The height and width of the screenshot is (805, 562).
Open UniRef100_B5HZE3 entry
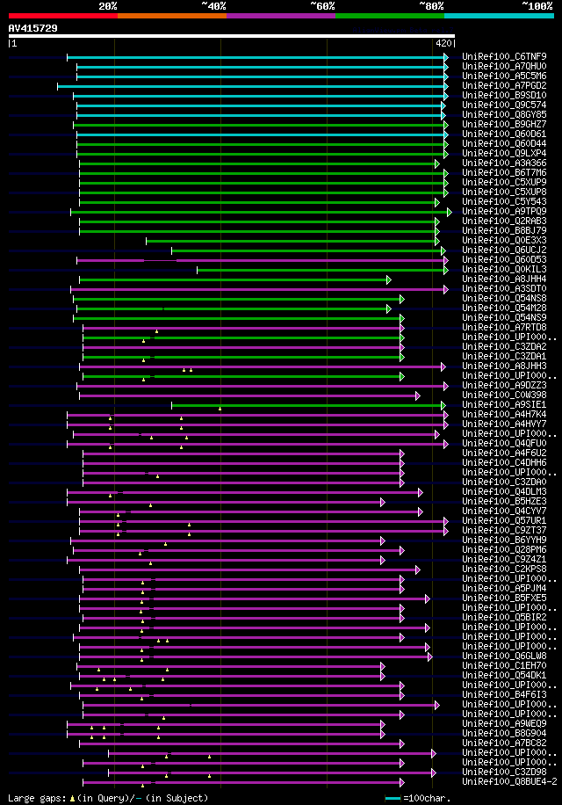505,501
